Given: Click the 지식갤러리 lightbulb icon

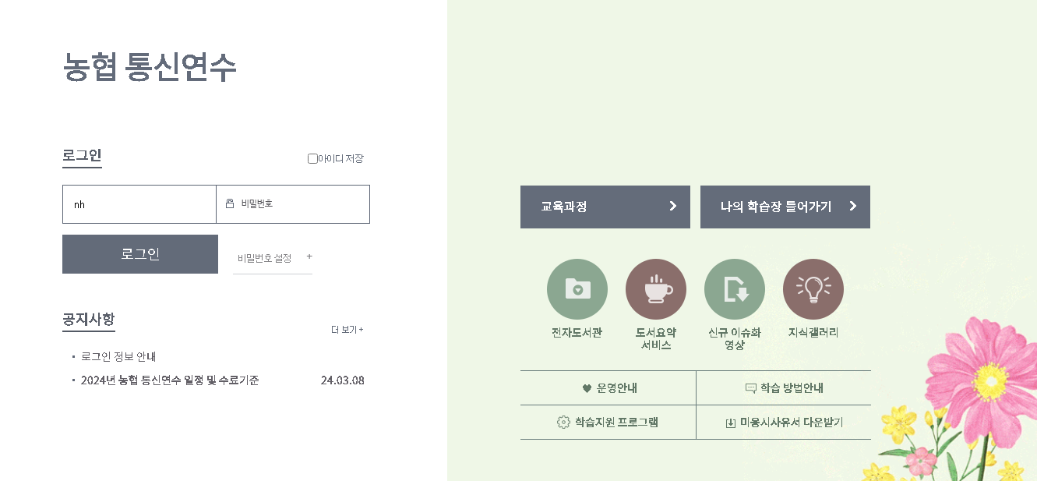Looking at the screenshot, I should (813, 288).
